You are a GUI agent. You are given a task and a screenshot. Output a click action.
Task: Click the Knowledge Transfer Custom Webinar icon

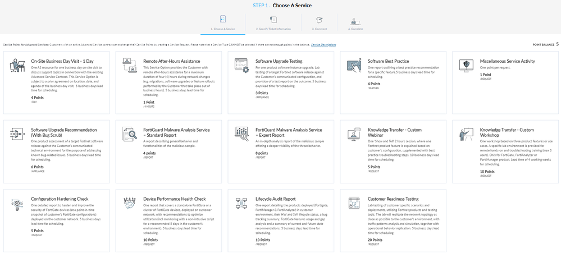click(x=354, y=134)
